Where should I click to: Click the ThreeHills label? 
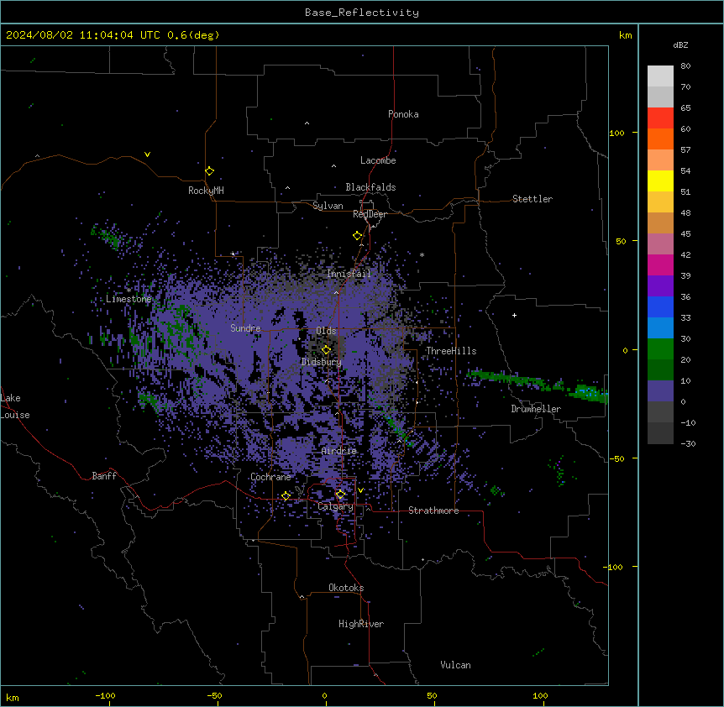451,351
